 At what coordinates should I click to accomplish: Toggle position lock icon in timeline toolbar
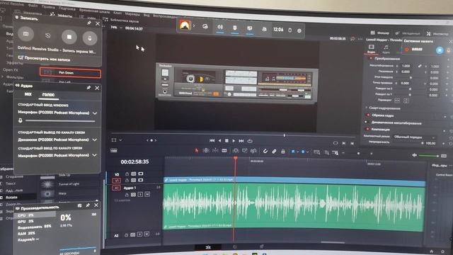pos(283,151)
